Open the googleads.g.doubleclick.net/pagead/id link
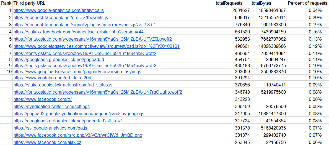Viewport: 329px width, 145px height. [x=59, y=59]
